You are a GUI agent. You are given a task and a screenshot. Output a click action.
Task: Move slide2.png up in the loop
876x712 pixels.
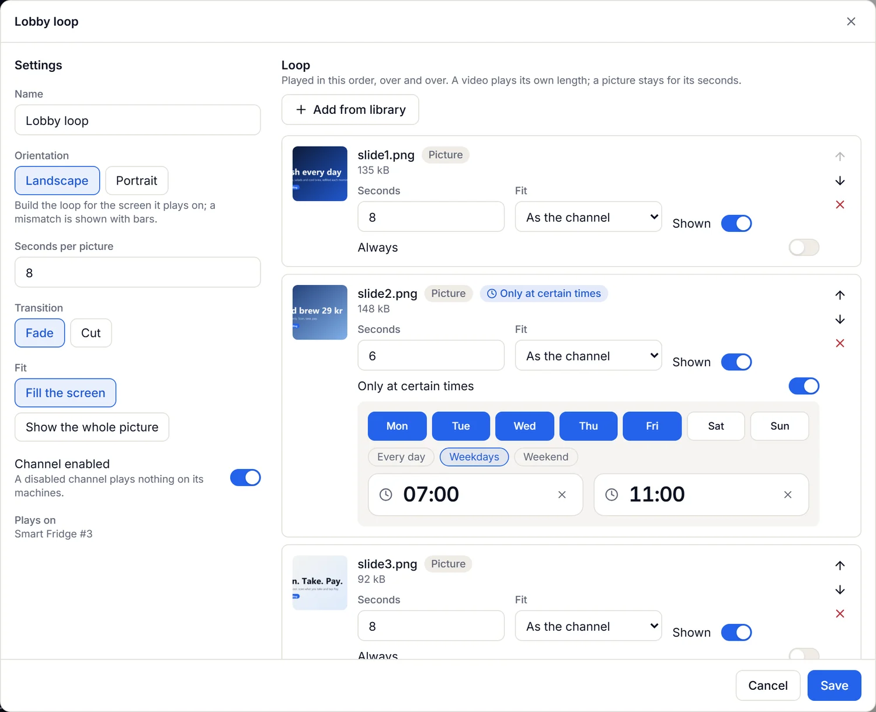(x=840, y=295)
